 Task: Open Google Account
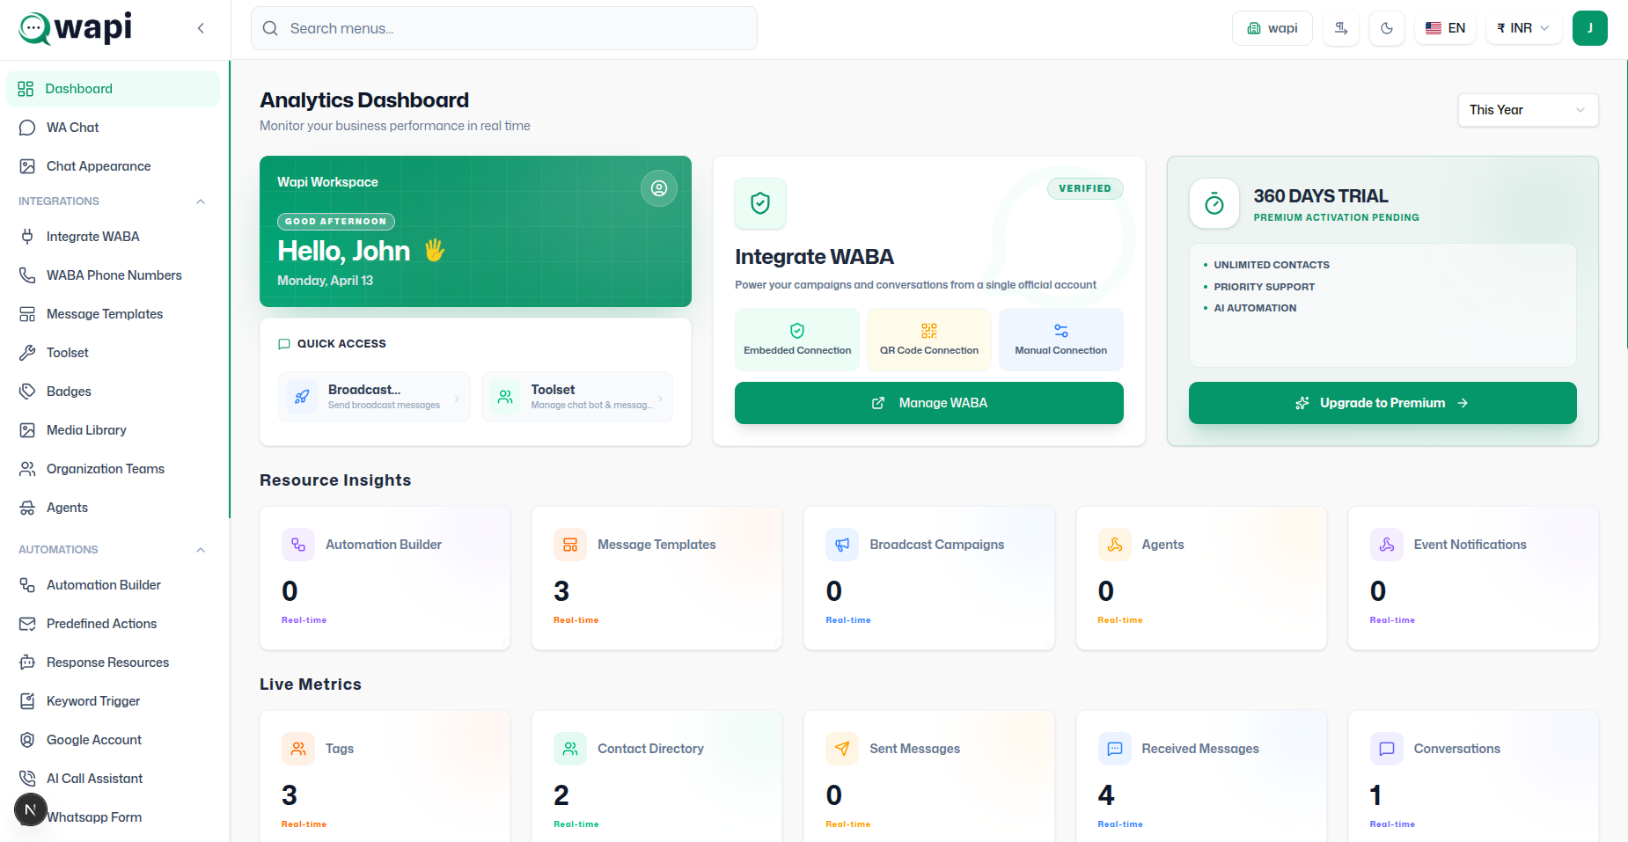tap(113, 740)
